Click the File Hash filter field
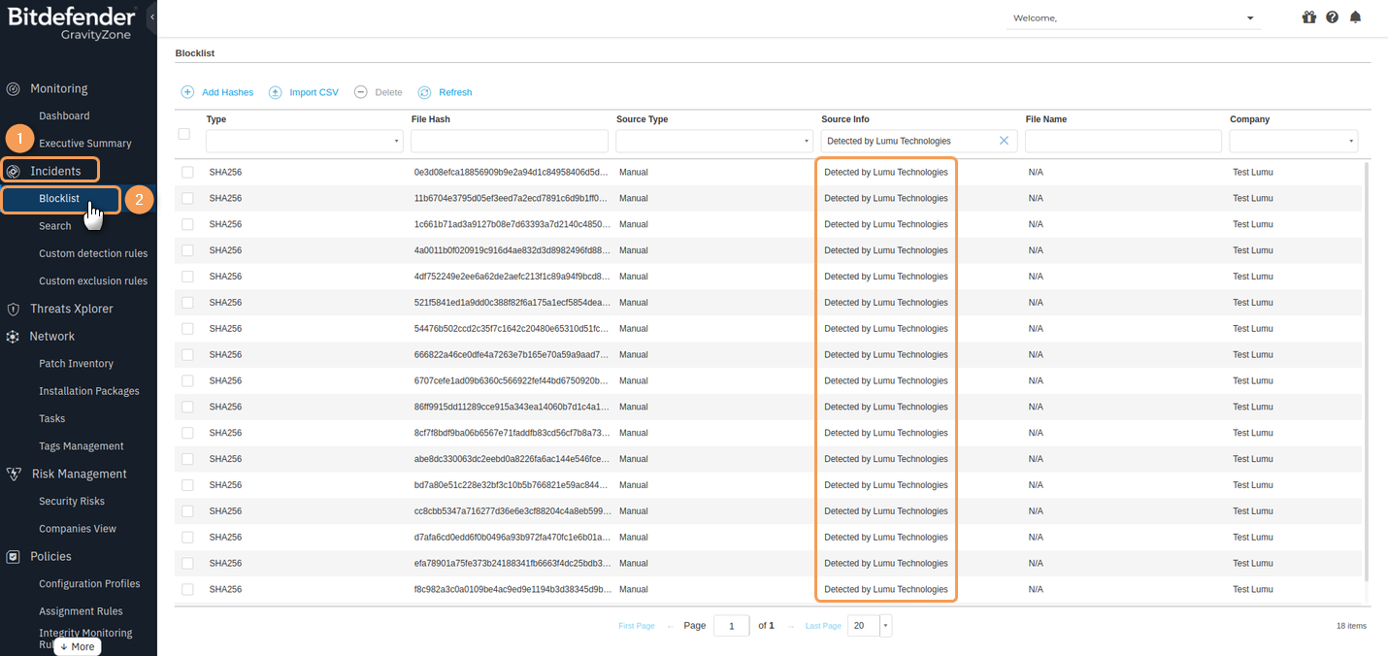The width and height of the screenshot is (1388, 656). coord(509,142)
